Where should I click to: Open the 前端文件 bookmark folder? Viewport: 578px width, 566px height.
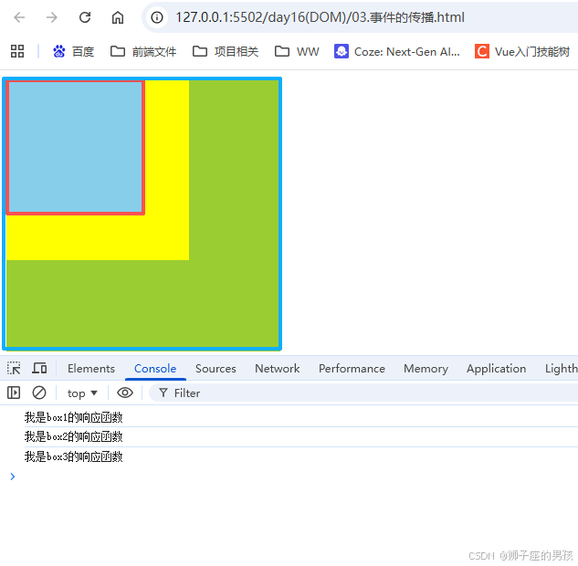[143, 51]
